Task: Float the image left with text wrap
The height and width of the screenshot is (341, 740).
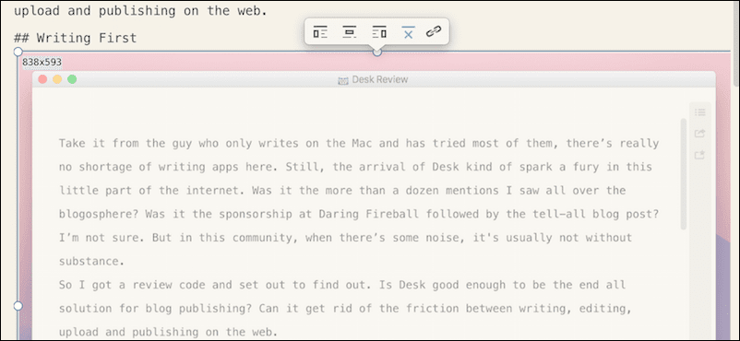Action: click(x=320, y=32)
